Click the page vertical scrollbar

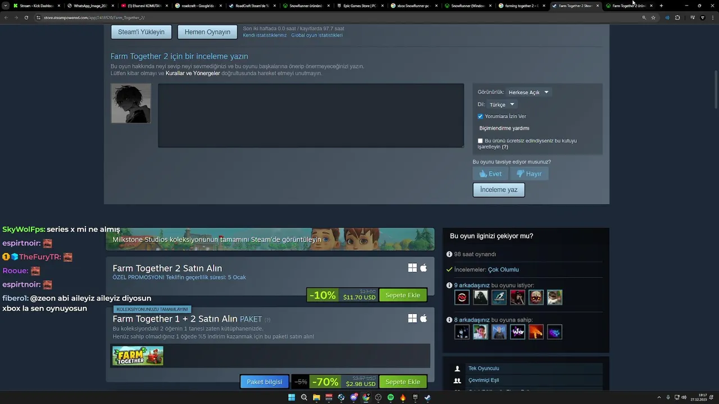click(716, 90)
